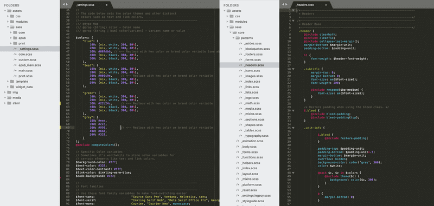Click the widget_data folder icon

pyautogui.click(x=12, y=87)
